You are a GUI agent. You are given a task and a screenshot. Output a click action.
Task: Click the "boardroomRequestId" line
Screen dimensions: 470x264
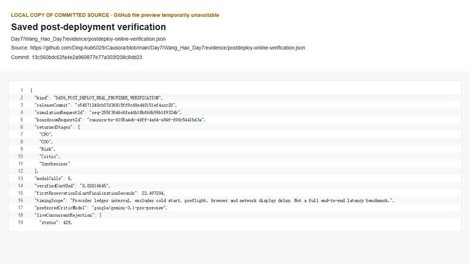click(x=120, y=120)
